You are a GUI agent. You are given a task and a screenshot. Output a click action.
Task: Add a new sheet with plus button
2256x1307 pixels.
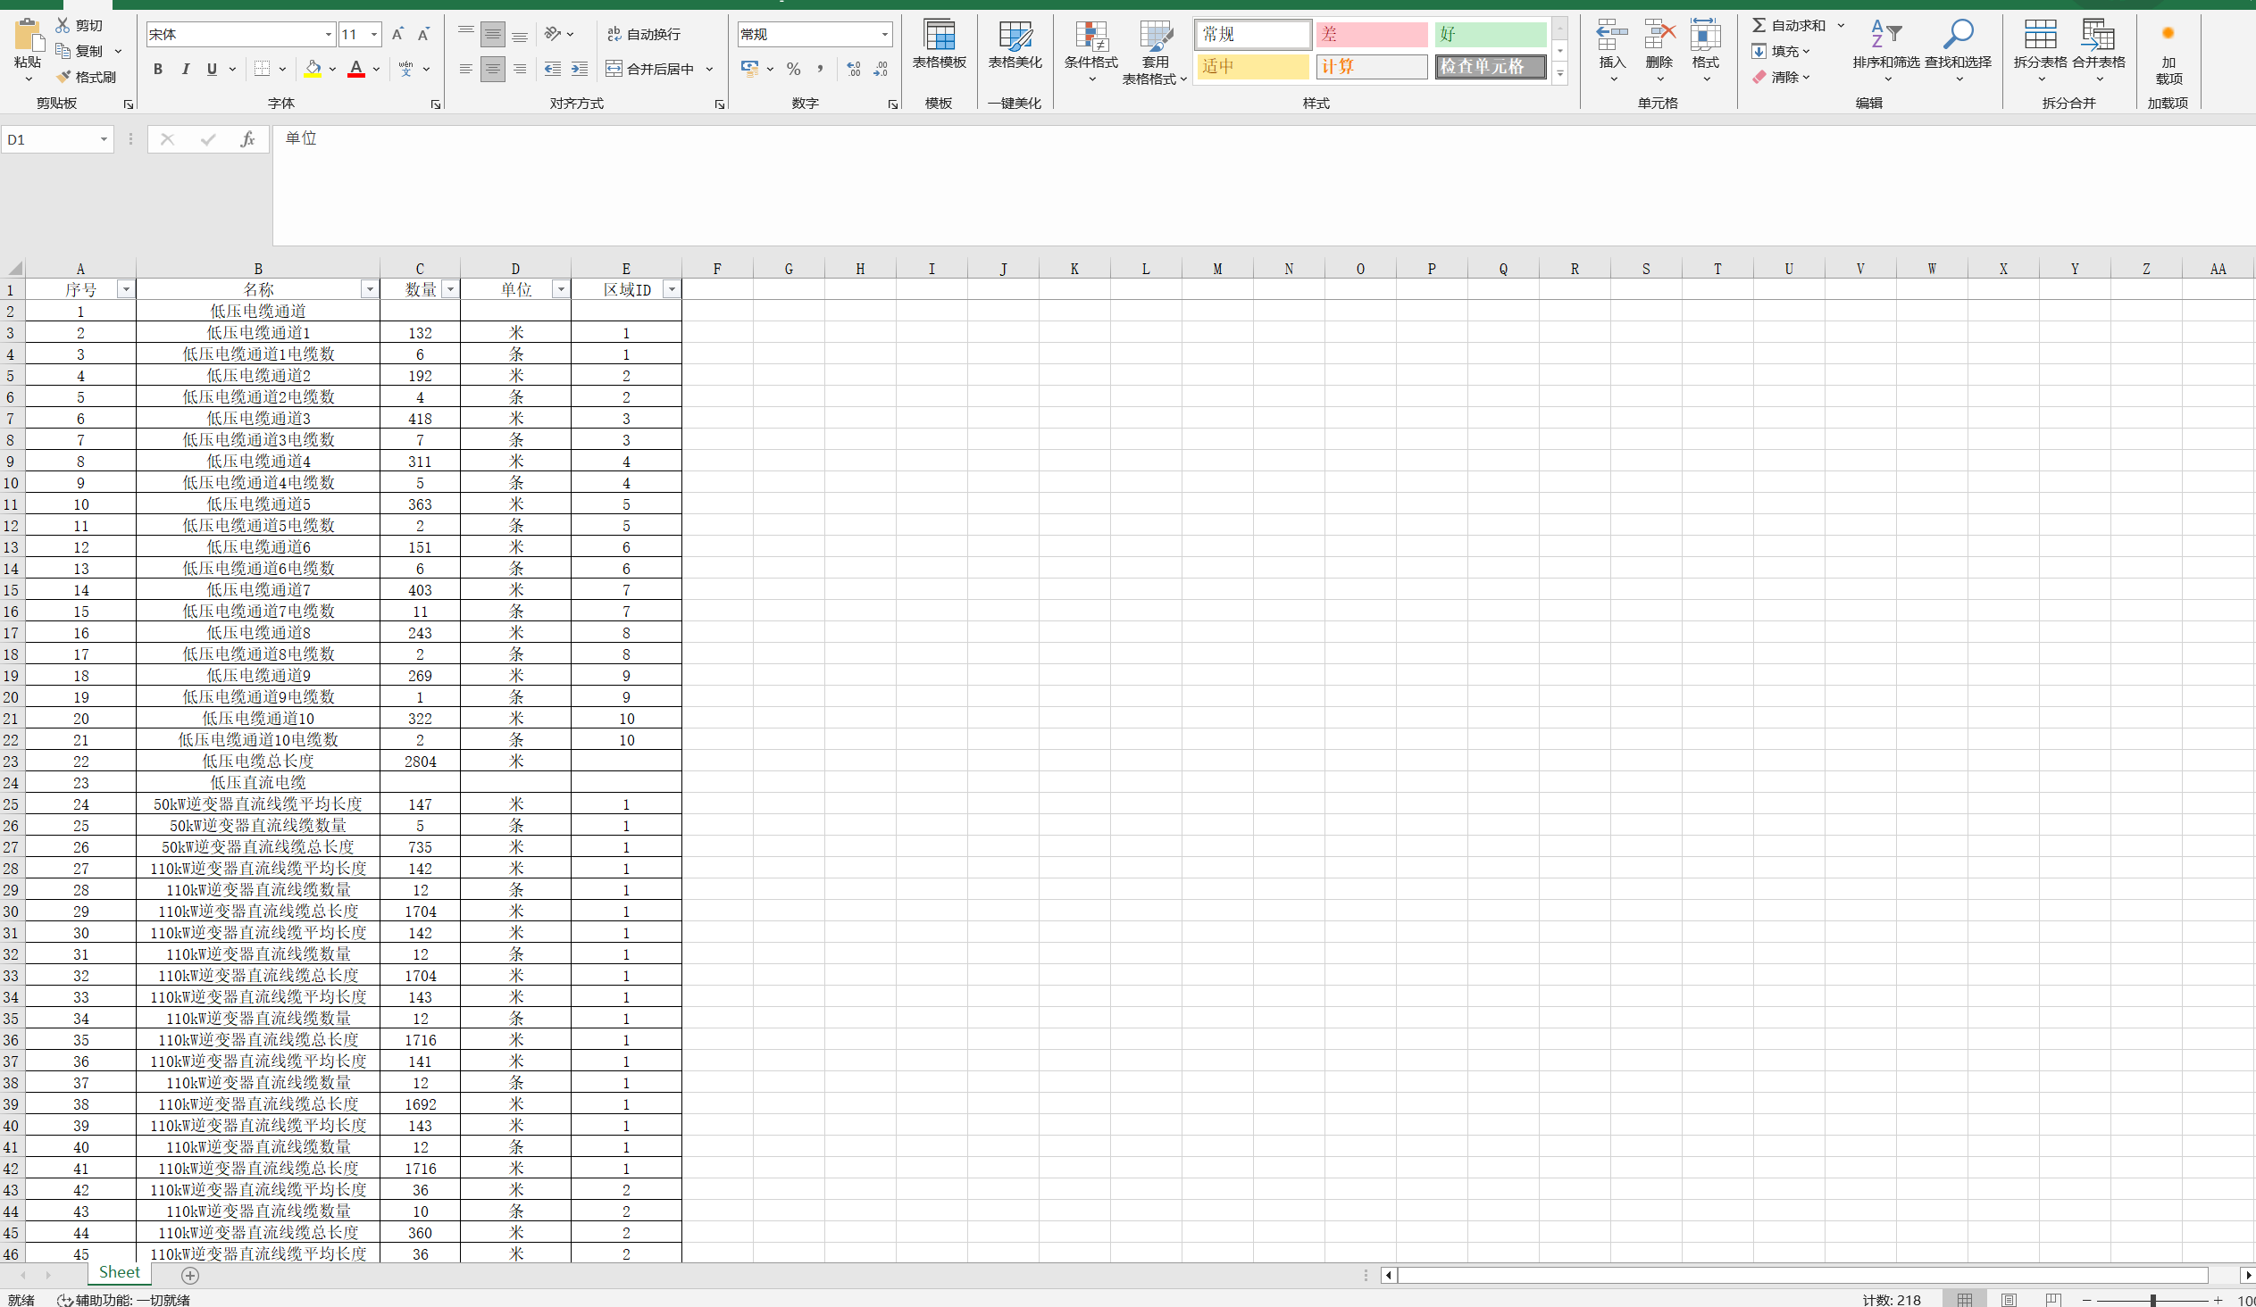click(x=190, y=1276)
